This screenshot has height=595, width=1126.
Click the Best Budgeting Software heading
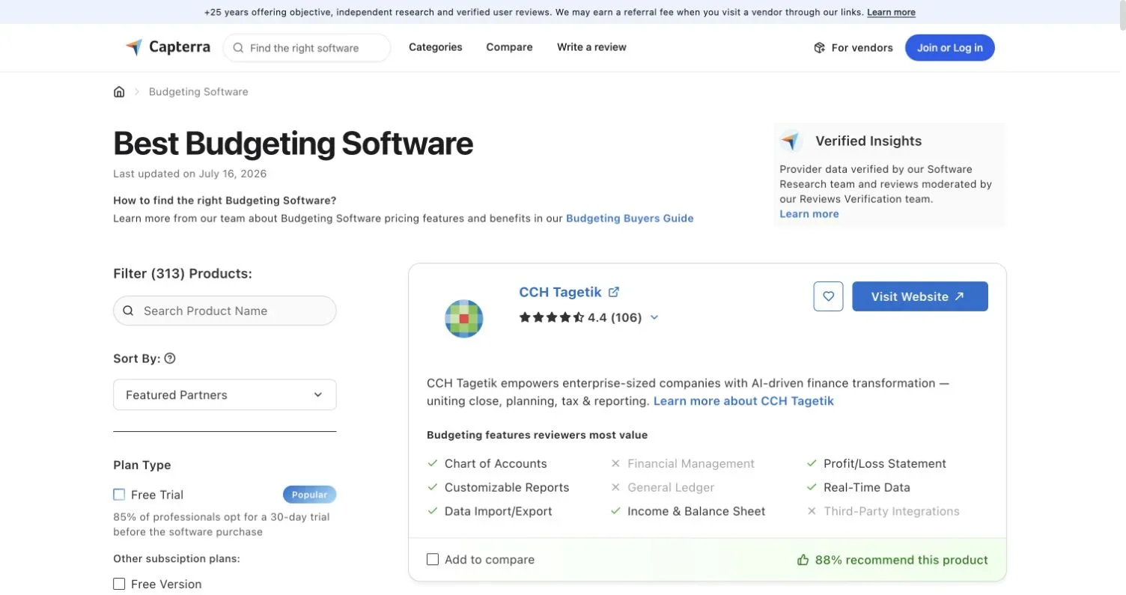pyautogui.click(x=293, y=143)
